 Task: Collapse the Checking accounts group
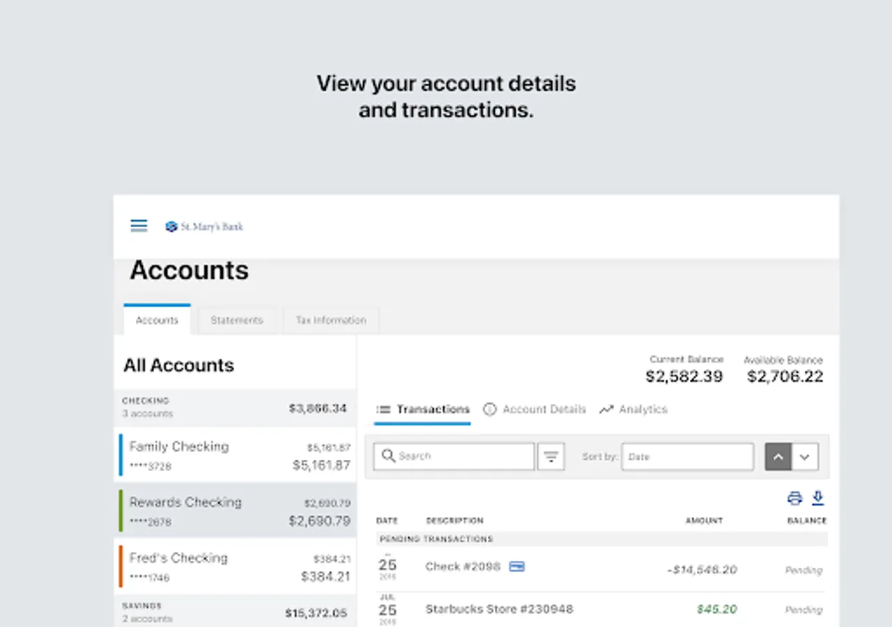[x=235, y=408]
